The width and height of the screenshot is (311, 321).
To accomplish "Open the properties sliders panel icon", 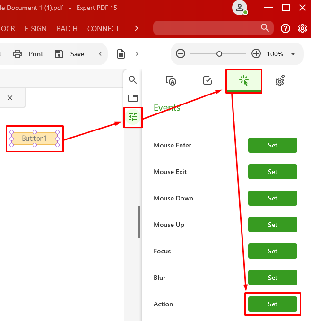I will [x=133, y=117].
